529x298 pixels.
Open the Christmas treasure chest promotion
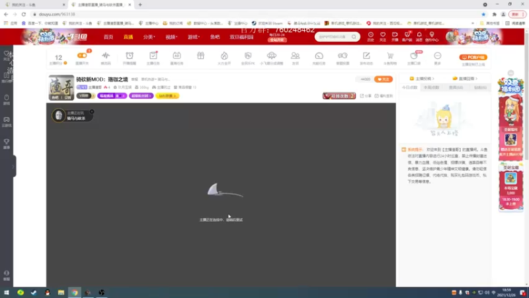510,187
